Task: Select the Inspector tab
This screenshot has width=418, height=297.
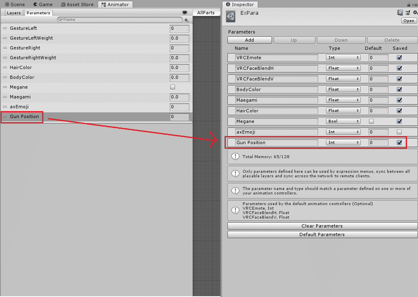Action: (x=240, y=4)
